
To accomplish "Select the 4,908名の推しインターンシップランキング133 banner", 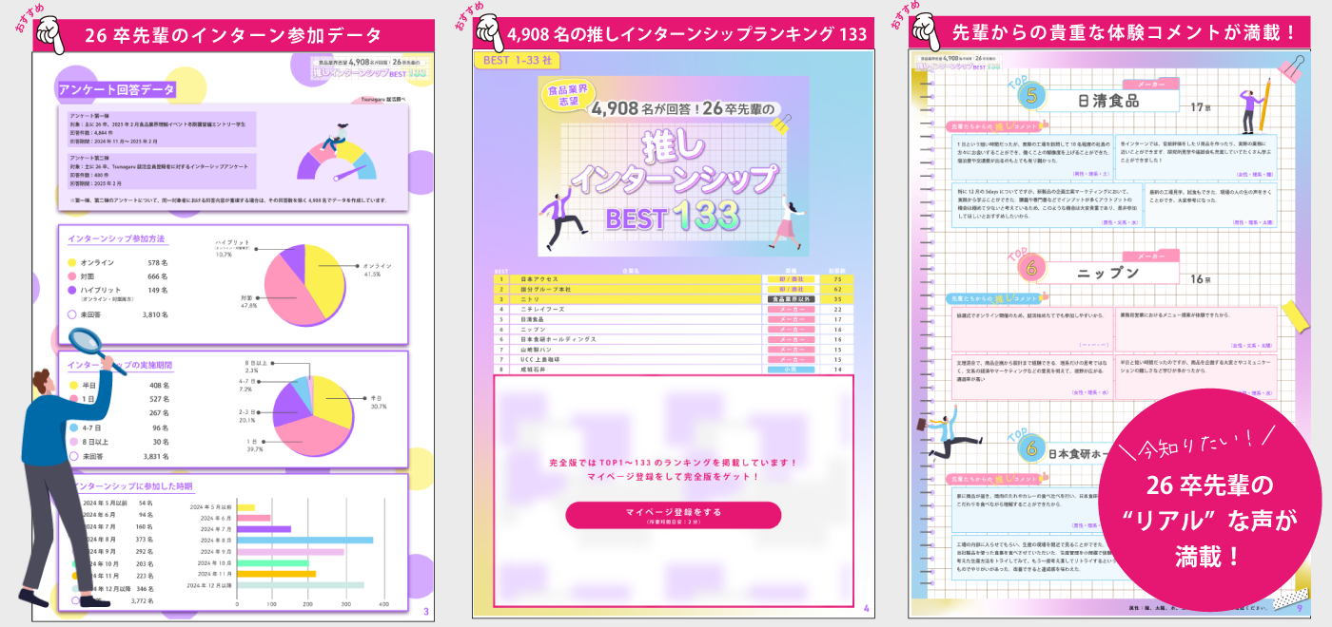I will (674, 35).
